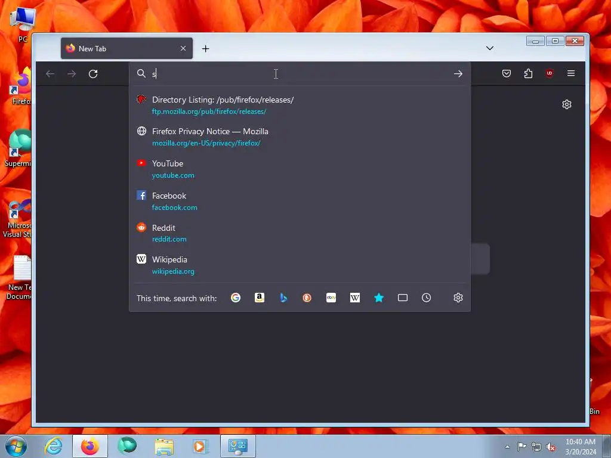This screenshot has width=611, height=458.
Task: Search this time with Wikipedia icon
Action: point(354,298)
